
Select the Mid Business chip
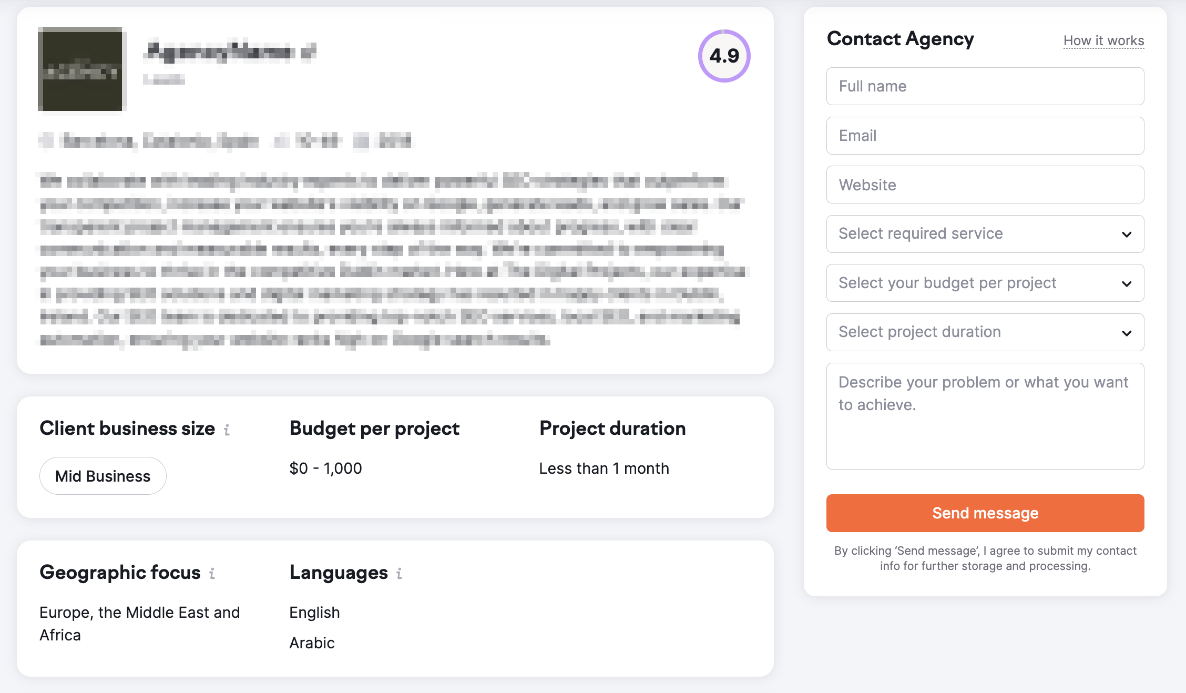pos(103,475)
